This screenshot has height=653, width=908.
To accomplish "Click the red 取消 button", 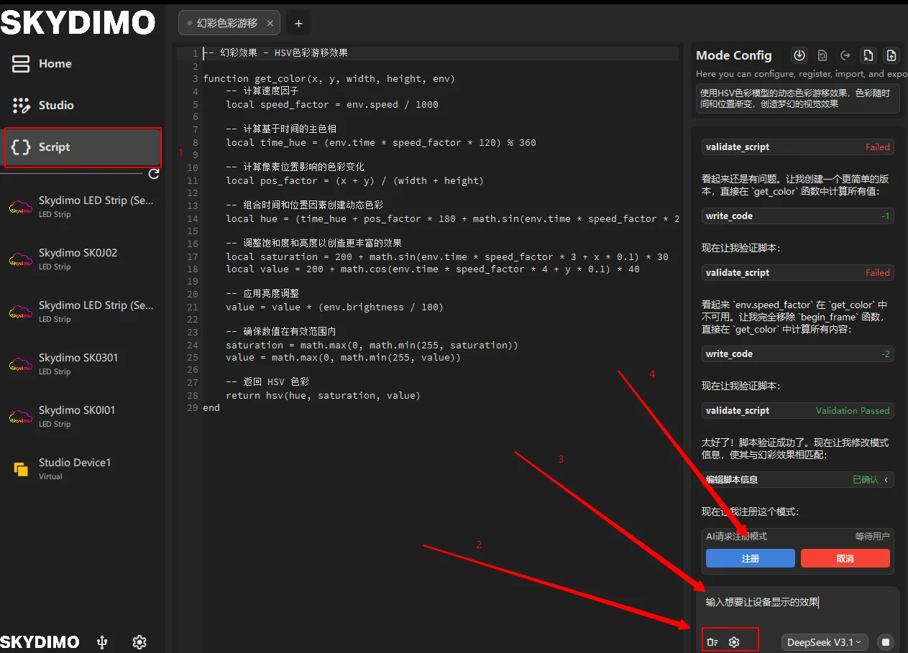I will (x=845, y=558).
